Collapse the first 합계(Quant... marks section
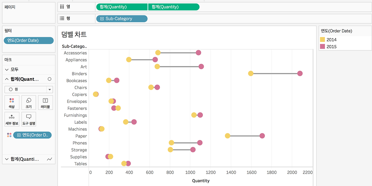Image resolution: width=372 pixels, height=186 pixels. [x=7, y=79]
